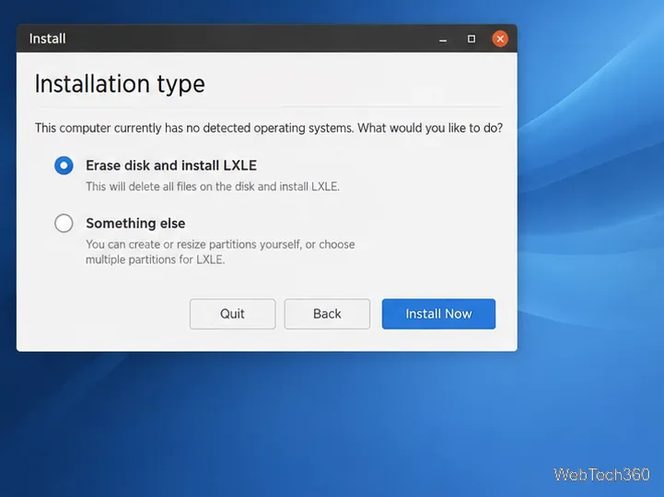Image resolution: width=664 pixels, height=497 pixels.
Task: Click the 'Erase disk and install LXLE' label
Action: point(171,166)
